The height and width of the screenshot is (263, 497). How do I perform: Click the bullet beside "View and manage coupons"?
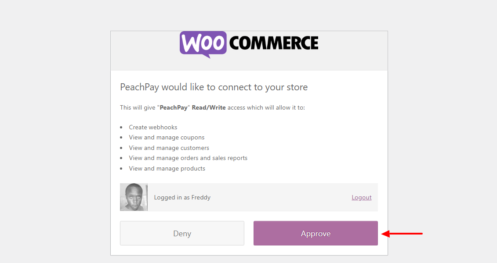click(x=121, y=138)
